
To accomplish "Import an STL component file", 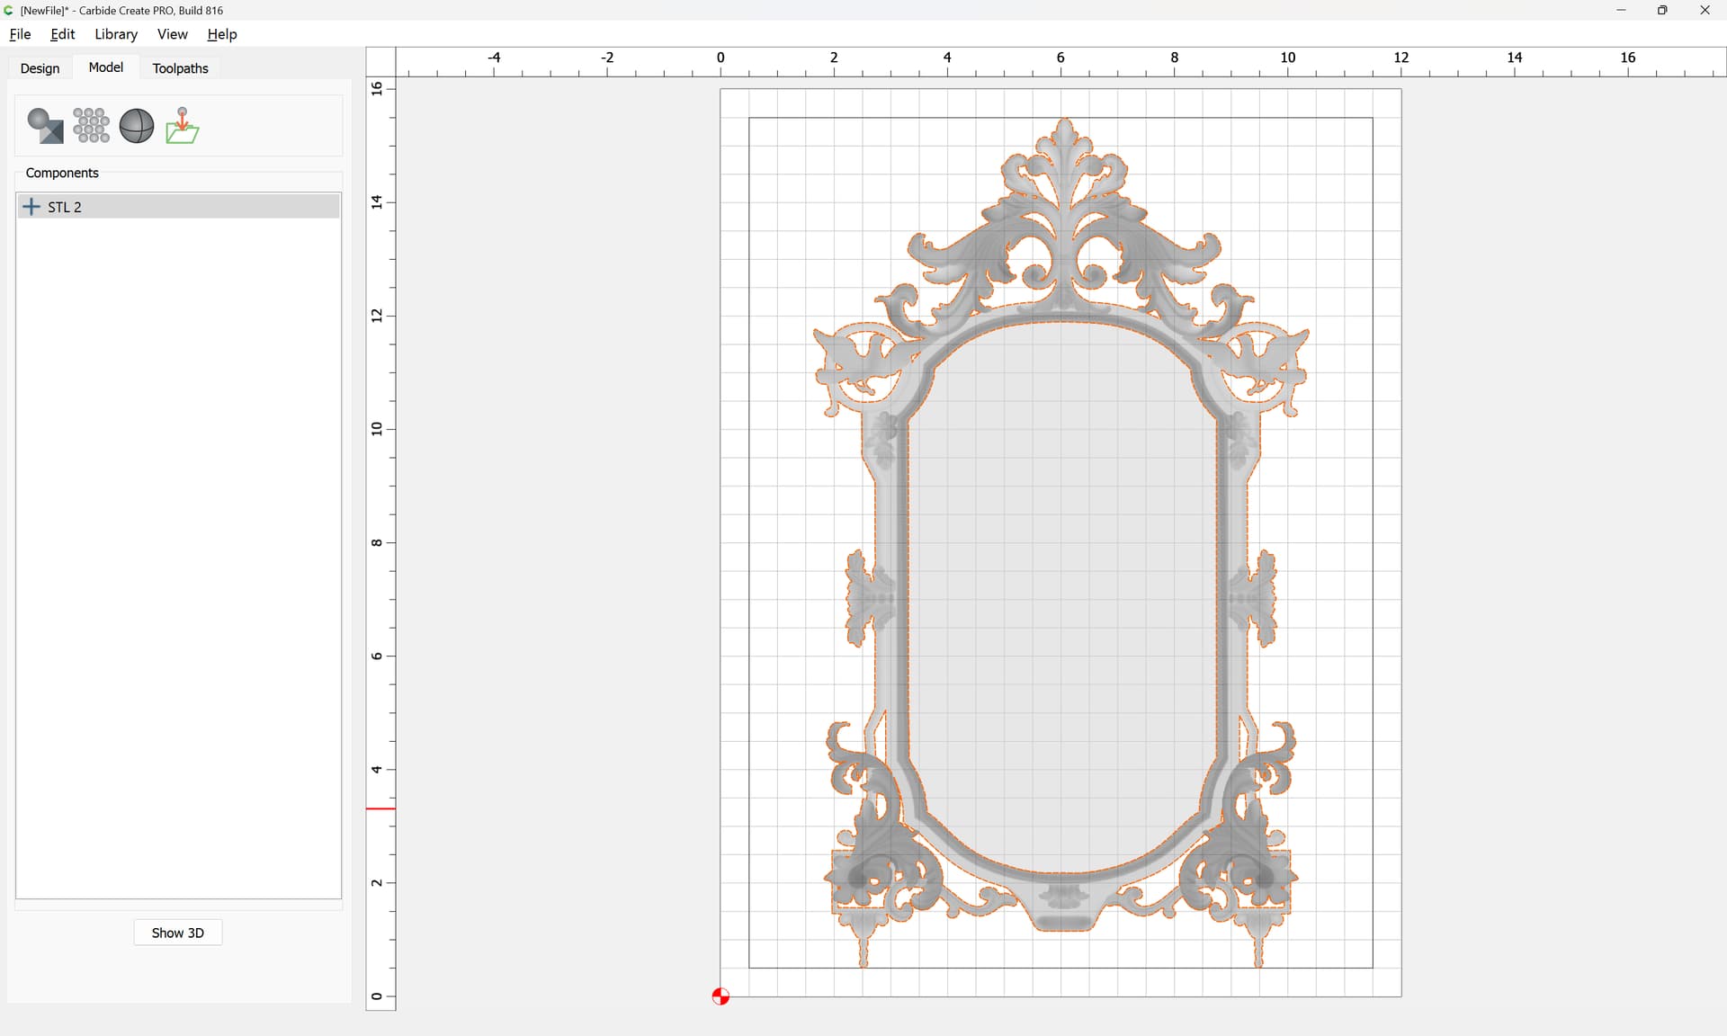I will pos(183,126).
